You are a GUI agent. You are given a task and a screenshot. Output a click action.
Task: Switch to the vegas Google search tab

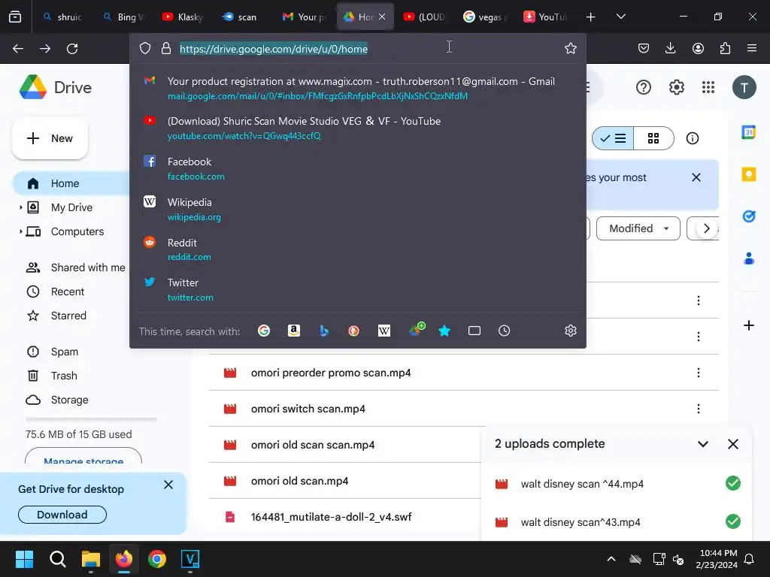486,17
